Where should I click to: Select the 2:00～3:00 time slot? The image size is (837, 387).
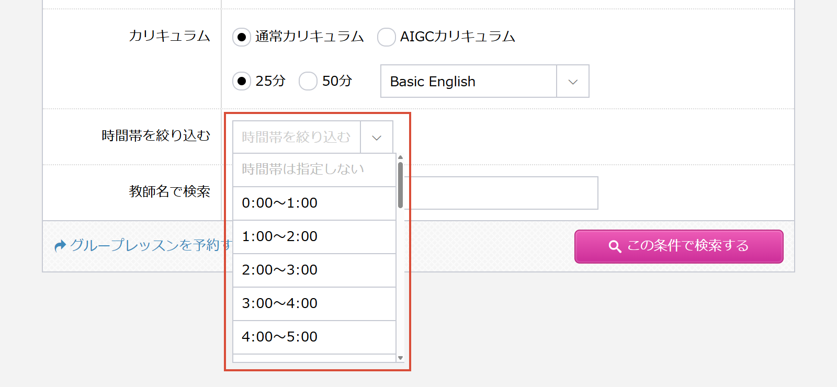(314, 270)
